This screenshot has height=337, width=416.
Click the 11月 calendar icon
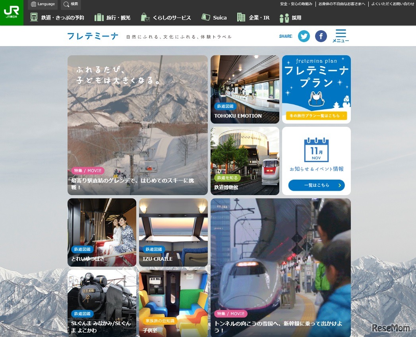coord(316,150)
